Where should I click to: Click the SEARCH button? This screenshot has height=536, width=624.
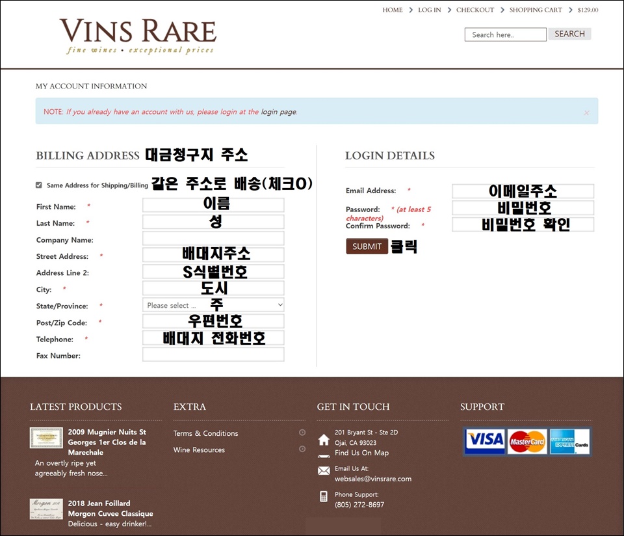(x=569, y=34)
